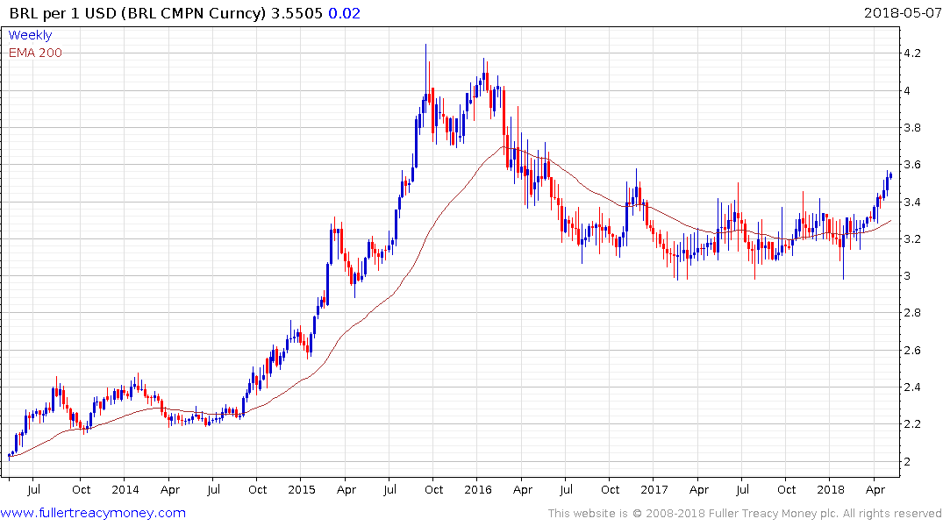Click the 2.4 y-axis label
The width and height of the screenshot is (943, 526).
912,387
